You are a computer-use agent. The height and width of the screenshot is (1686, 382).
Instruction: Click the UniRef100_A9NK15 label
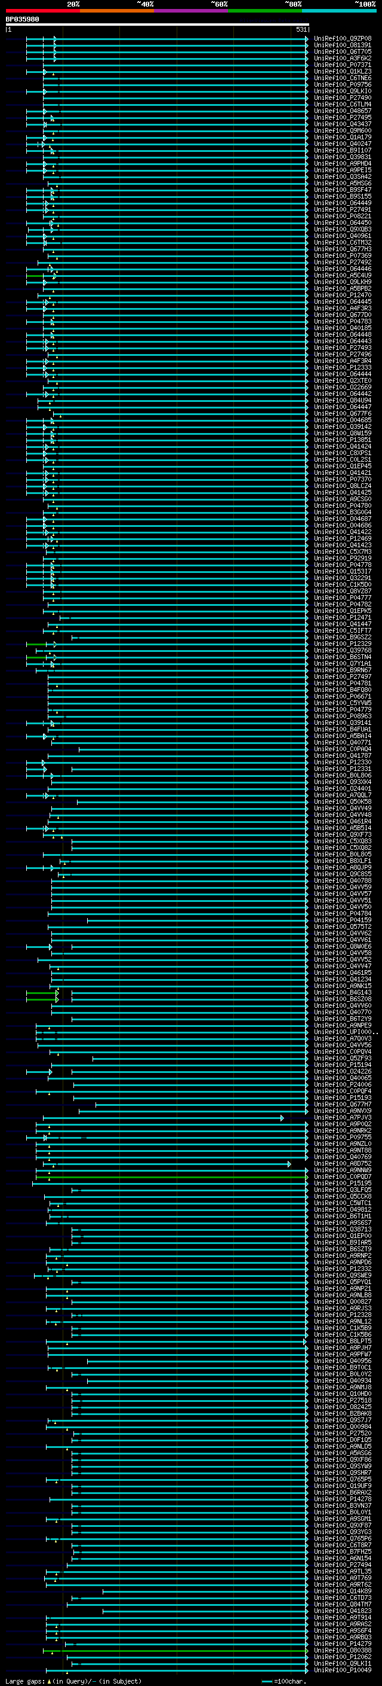(x=343, y=986)
